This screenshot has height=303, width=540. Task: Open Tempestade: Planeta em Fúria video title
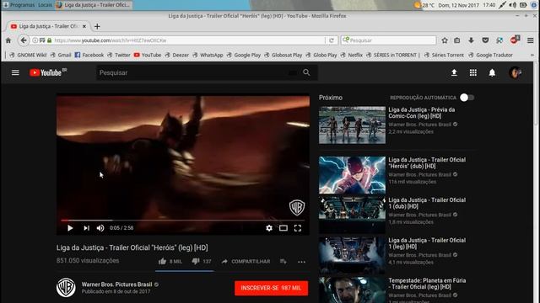[427, 284]
